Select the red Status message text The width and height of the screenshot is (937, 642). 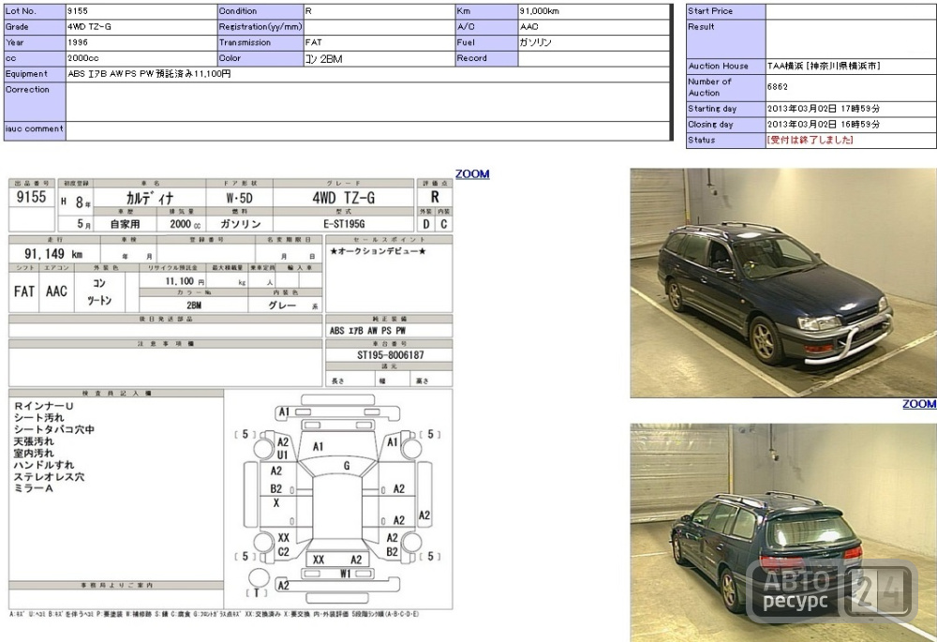coord(811,140)
